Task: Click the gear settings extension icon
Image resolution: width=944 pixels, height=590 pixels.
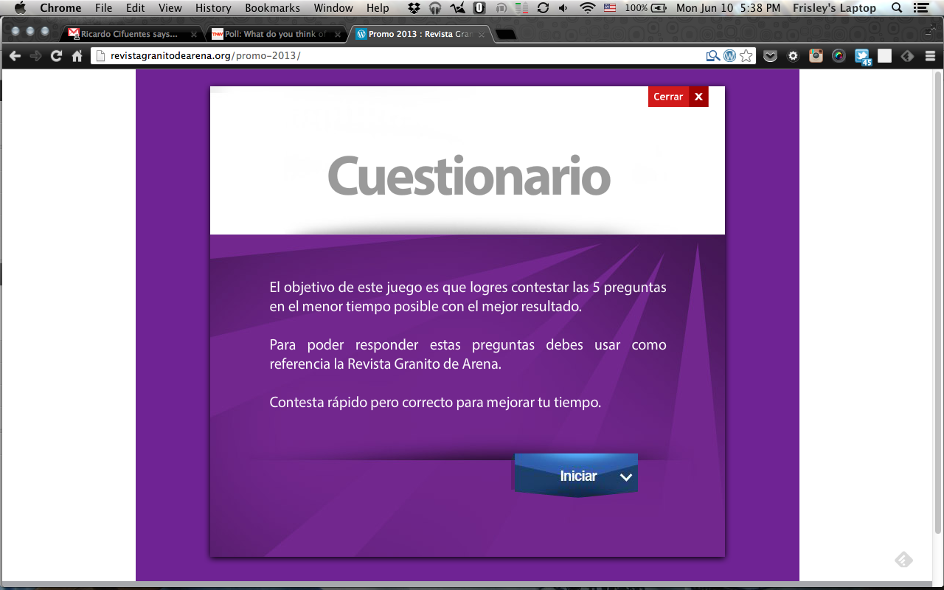Action: point(793,56)
